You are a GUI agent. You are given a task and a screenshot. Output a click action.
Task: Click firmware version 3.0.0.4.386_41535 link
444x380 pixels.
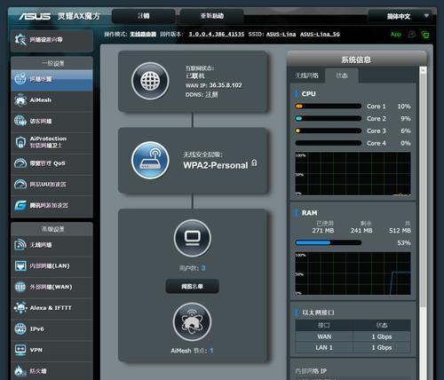217,35
